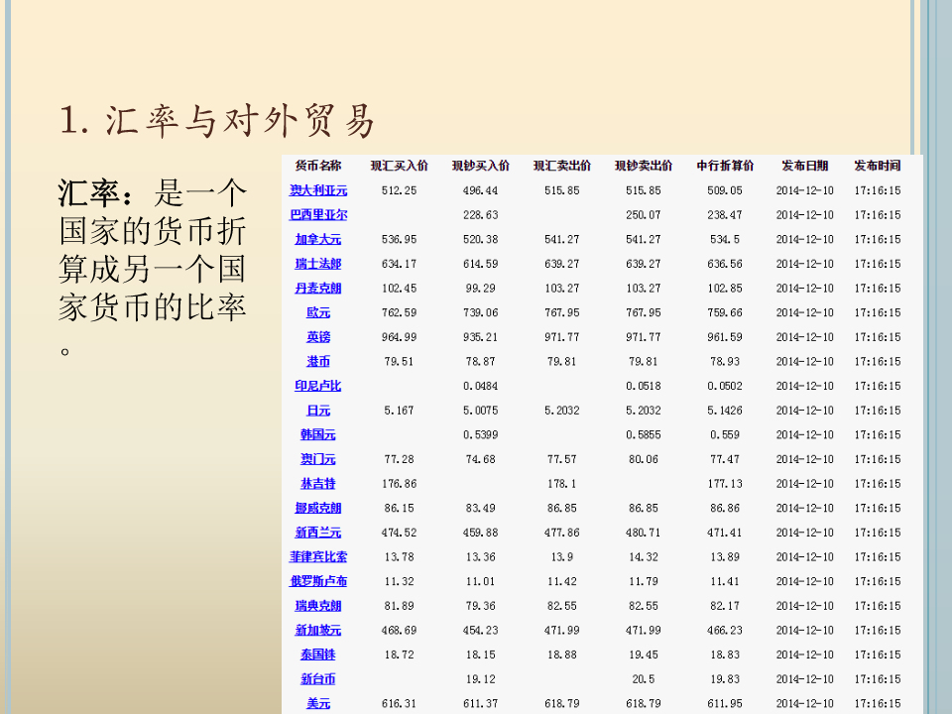The image size is (952, 714).
Task: Open the 泰国铢 link
Action: point(318,654)
